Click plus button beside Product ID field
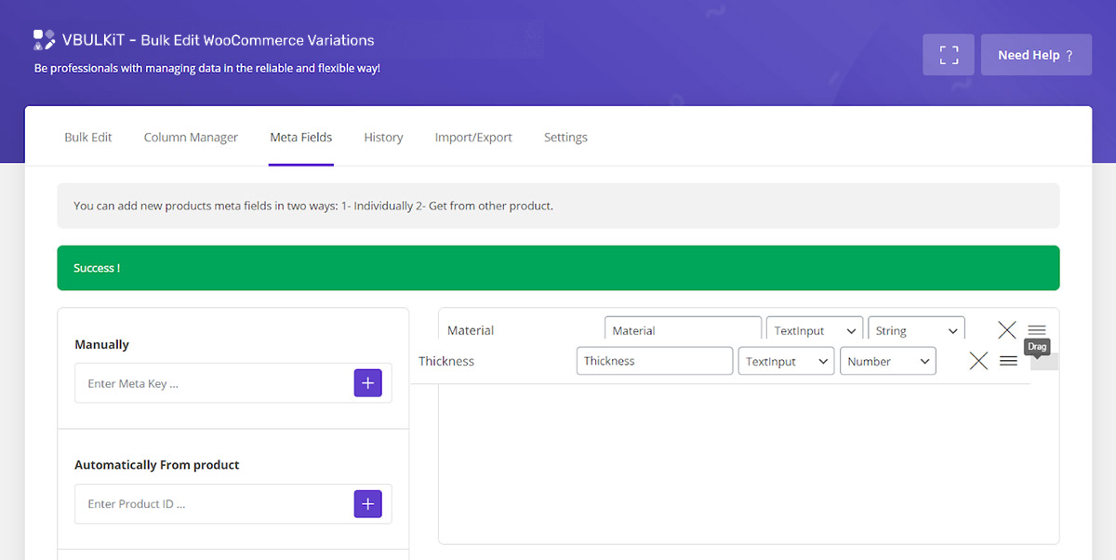1116x560 pixels. tap(367, 504)
